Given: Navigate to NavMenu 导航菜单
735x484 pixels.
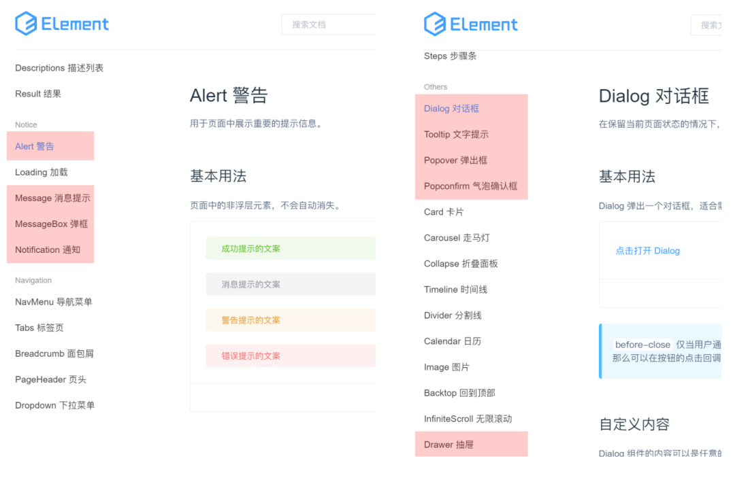Looking at the screenshot, I should [54, 302].
